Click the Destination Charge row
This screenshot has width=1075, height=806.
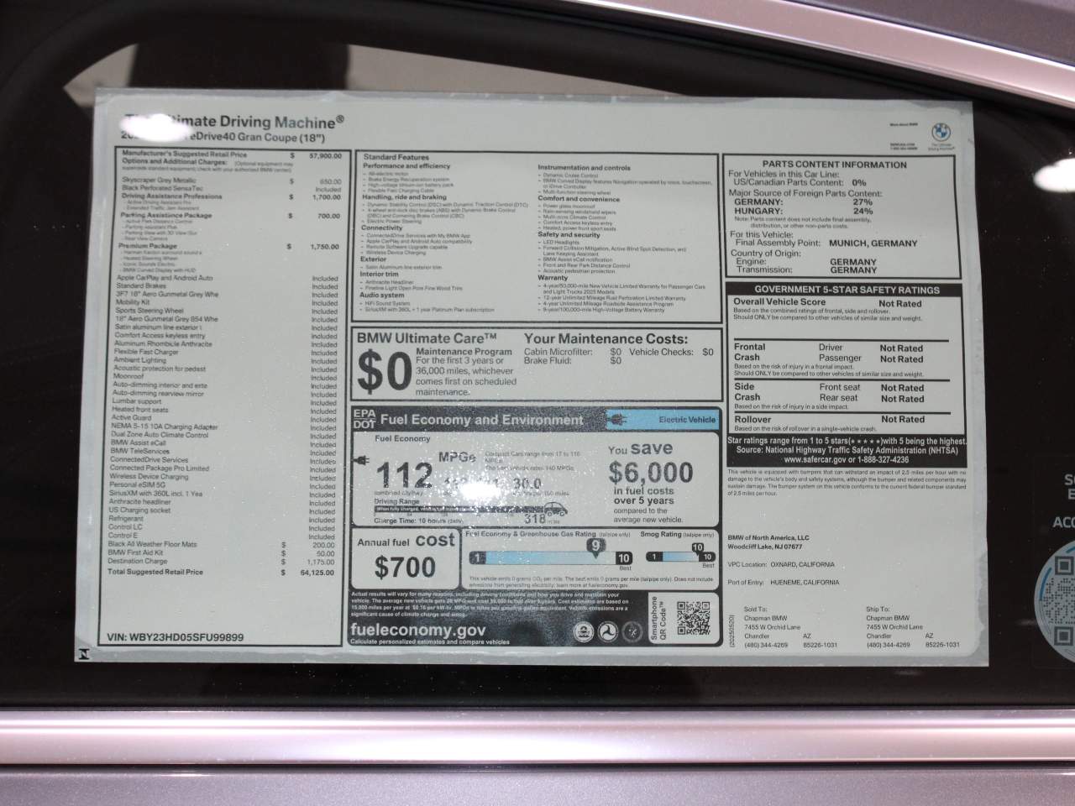222,561
